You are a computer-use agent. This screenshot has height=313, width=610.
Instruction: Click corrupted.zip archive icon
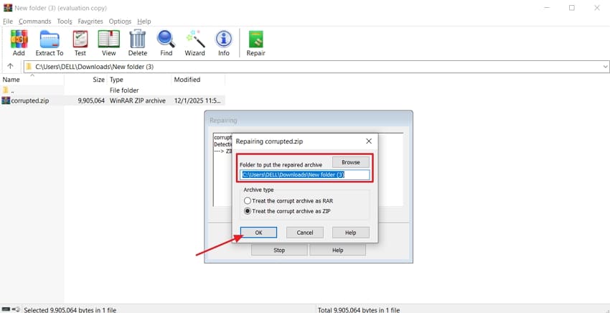pyautogui.click(x=6, y=101)
